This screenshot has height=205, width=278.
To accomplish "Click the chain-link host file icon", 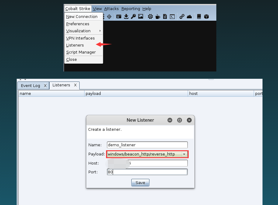I will (x=182, y=17).
